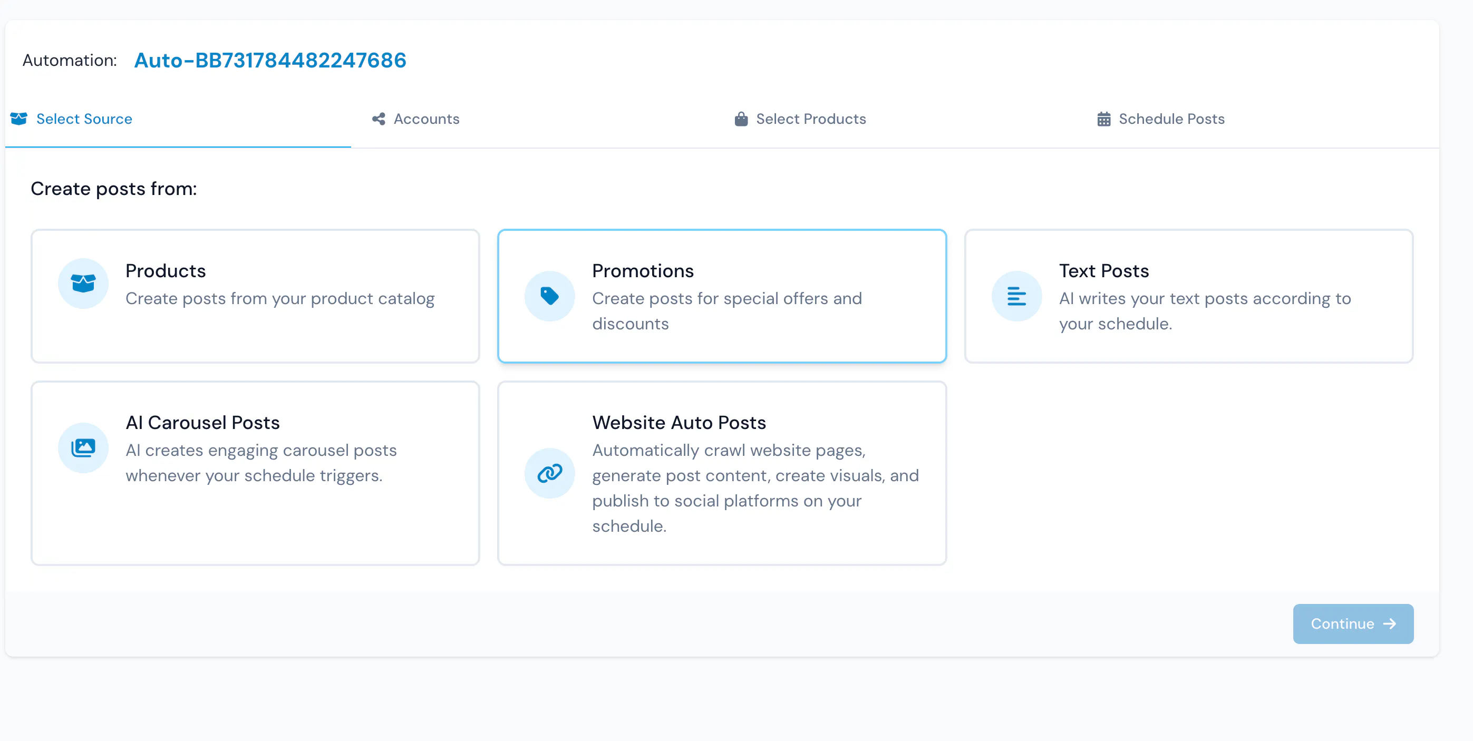Pick the Text Posts source card
The width and height of the screenshot is (1473, 741).
pos(1189,296)
